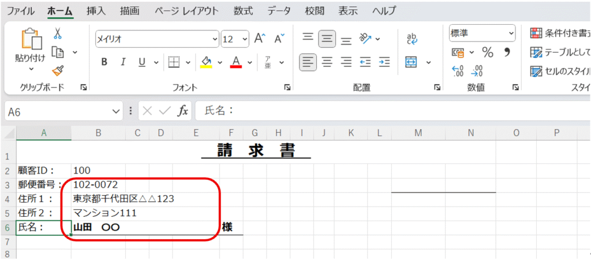Toggle italic formatting I button
This screenshot has height=260, width=591.
click(122, 62)
